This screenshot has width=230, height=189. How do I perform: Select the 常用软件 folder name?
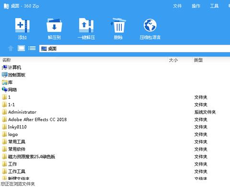click(x=17, y=149)
